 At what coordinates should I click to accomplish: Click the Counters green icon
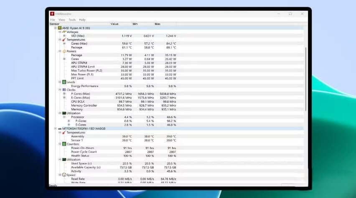coord(64,144)
